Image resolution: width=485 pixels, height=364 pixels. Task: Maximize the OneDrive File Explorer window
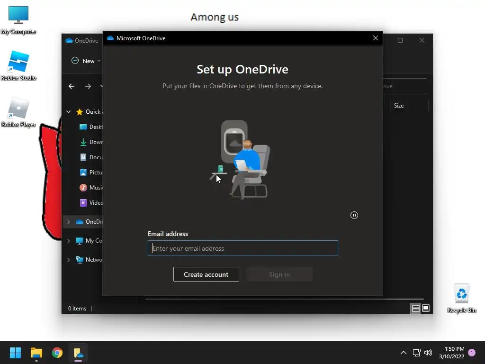click(x=400, y=40)
